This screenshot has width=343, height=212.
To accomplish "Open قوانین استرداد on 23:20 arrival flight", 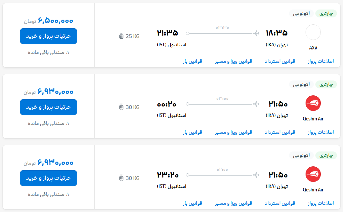I will [280, 203].
